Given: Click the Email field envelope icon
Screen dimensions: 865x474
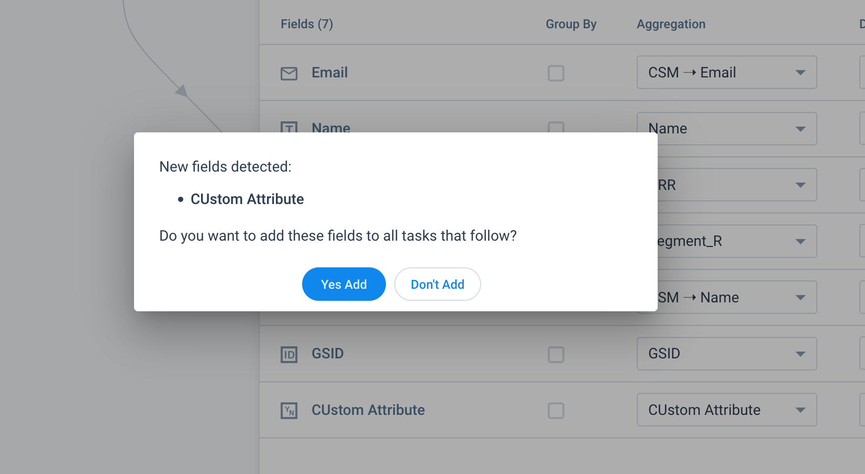Looking at the screenshot, I should pos(289,73).
